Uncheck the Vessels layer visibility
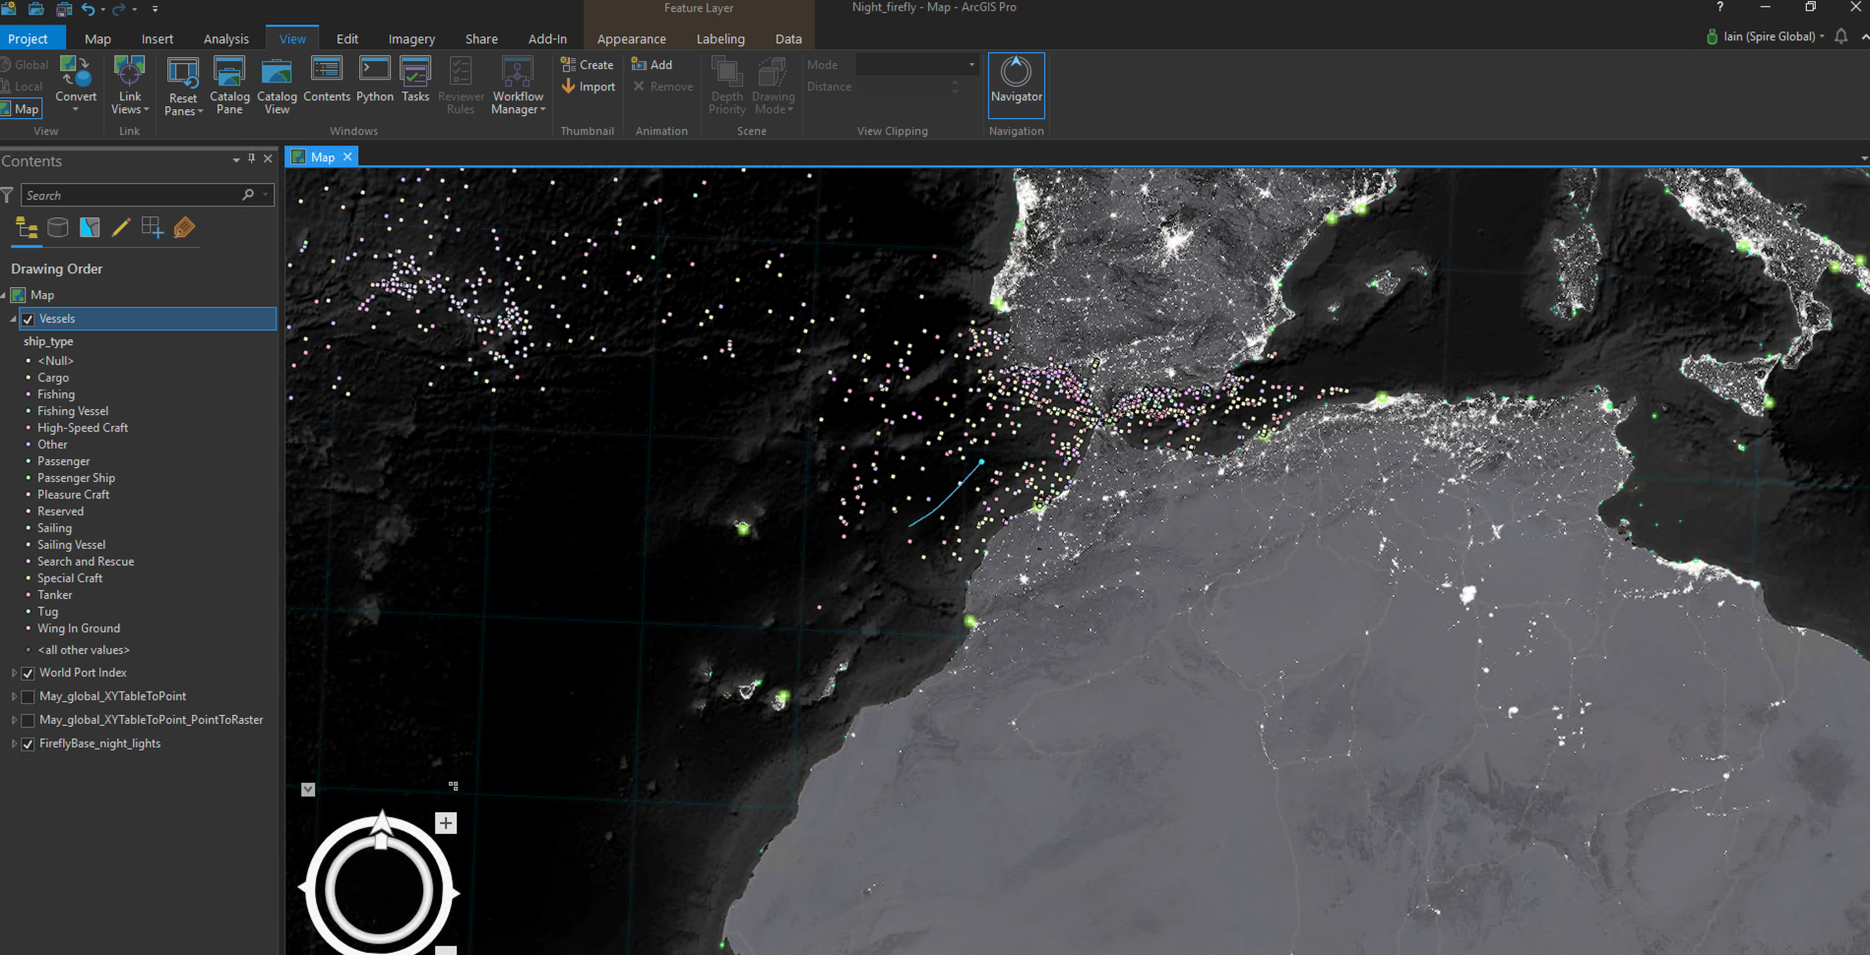This screenshot has width=1870, height=955. 29,319
